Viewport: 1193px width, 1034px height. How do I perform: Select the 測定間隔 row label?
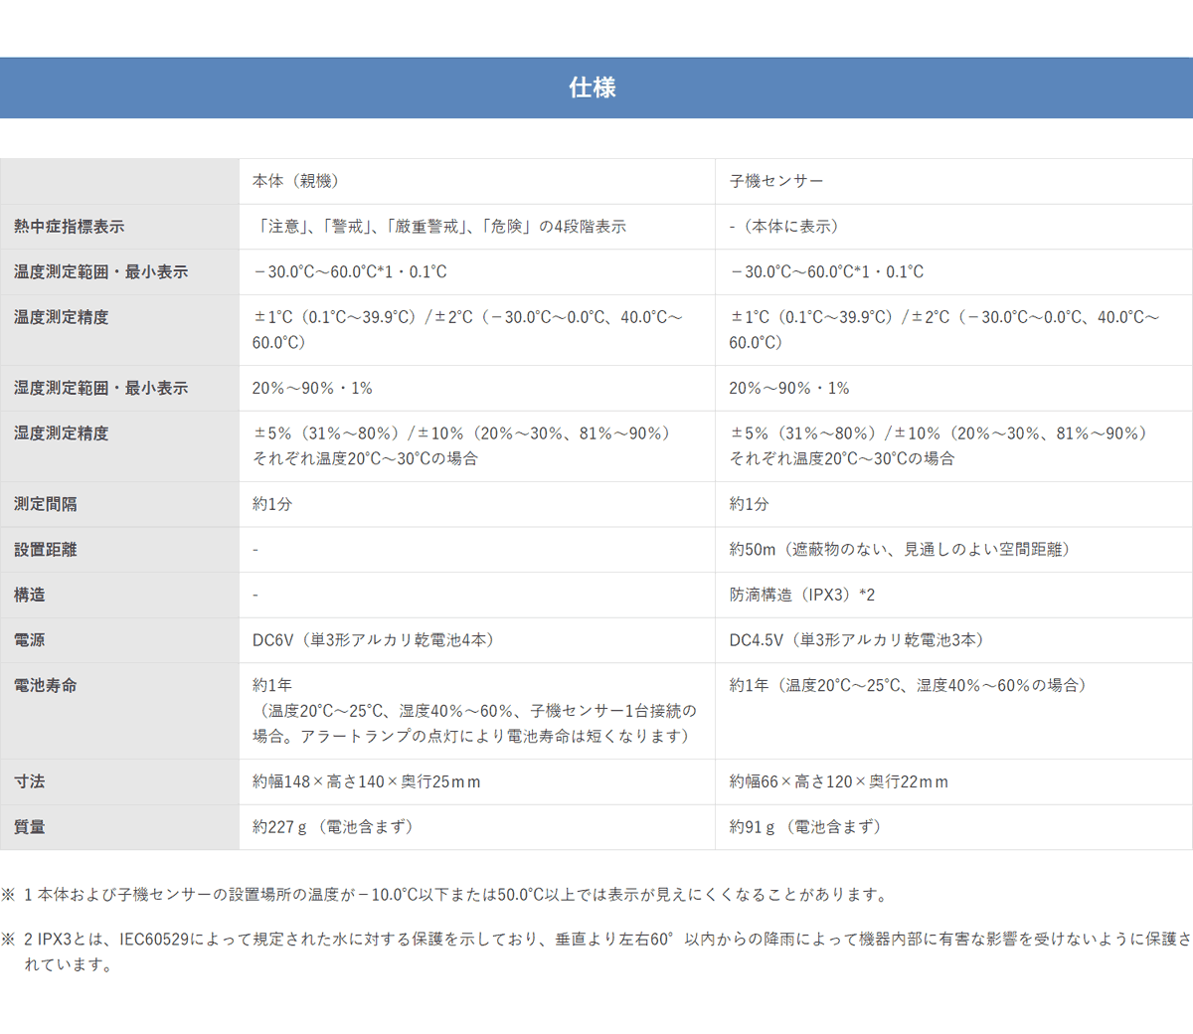119,504
